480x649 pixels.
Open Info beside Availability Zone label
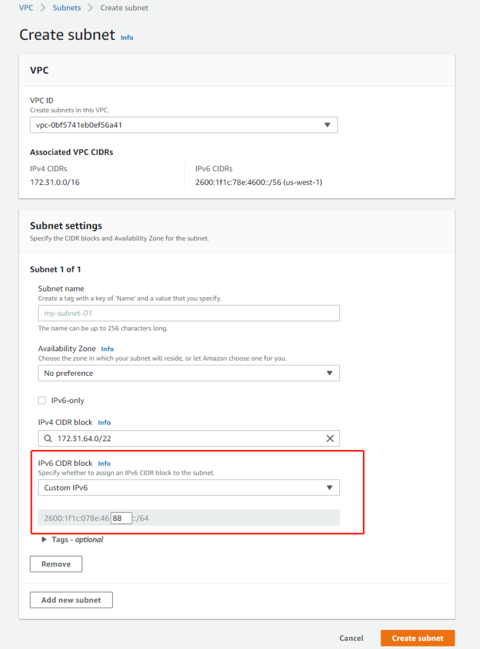pyautogui.click(x=108, y=349)
